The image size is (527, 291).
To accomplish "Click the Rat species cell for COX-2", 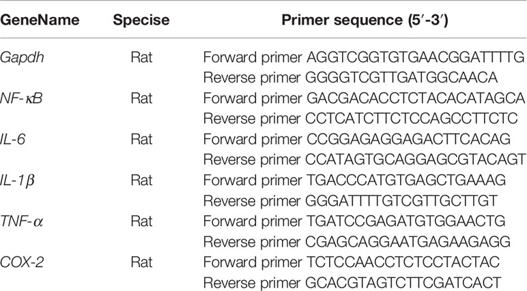I will point(141,262).
